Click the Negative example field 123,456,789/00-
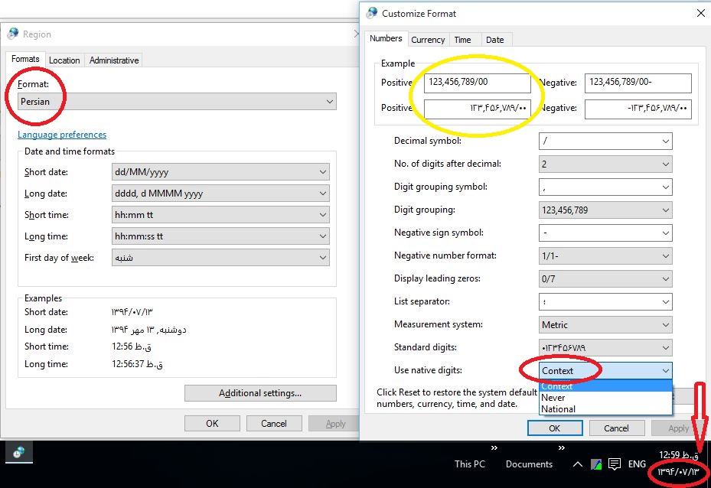Image resolution: width=711 pixels, height=488 pixels. (x=638, y=83)
